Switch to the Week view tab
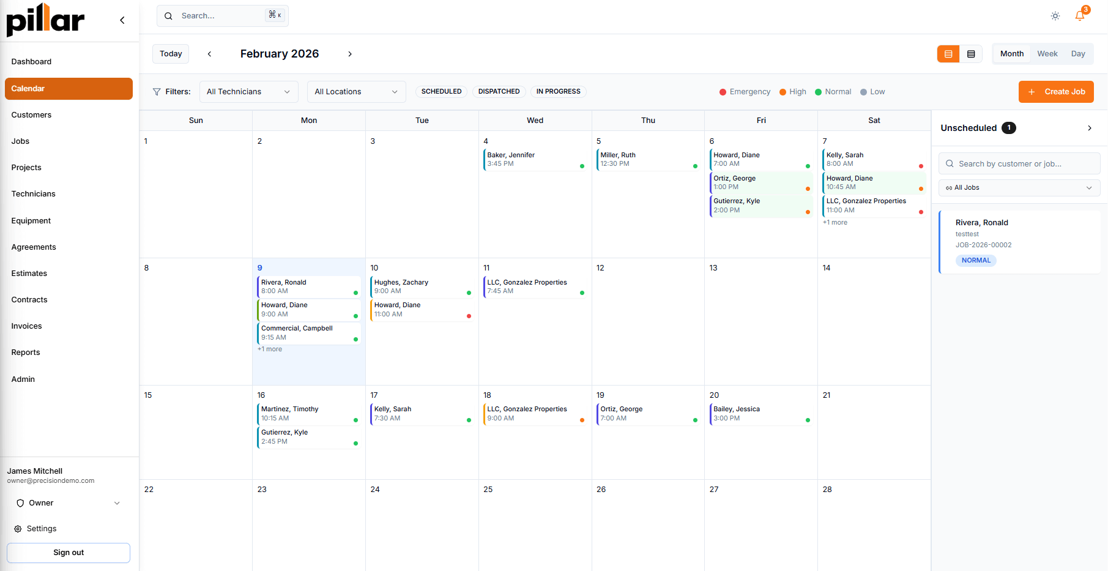The image size is (1108, 571). click(x=1047, y=54)
